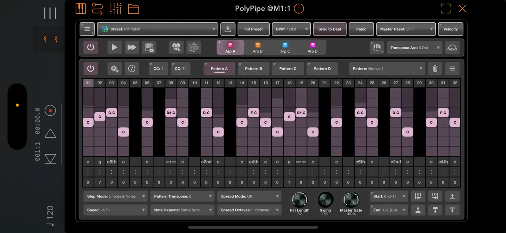Toggle the PolyPipe power icon in title bar
The image size is (506, 233).
299,8
